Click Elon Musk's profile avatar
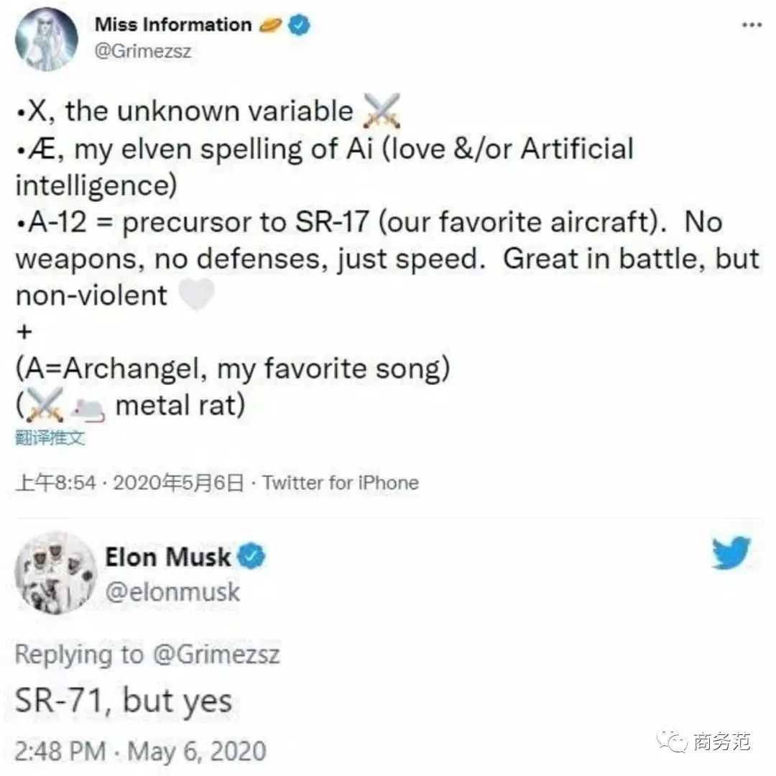Image resolution: width=776 pixels, height=776 pixels. [56, 574]
